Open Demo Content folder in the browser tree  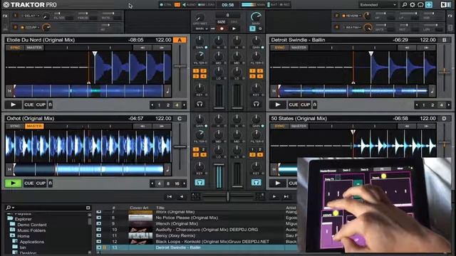click(x=31, y=225)
